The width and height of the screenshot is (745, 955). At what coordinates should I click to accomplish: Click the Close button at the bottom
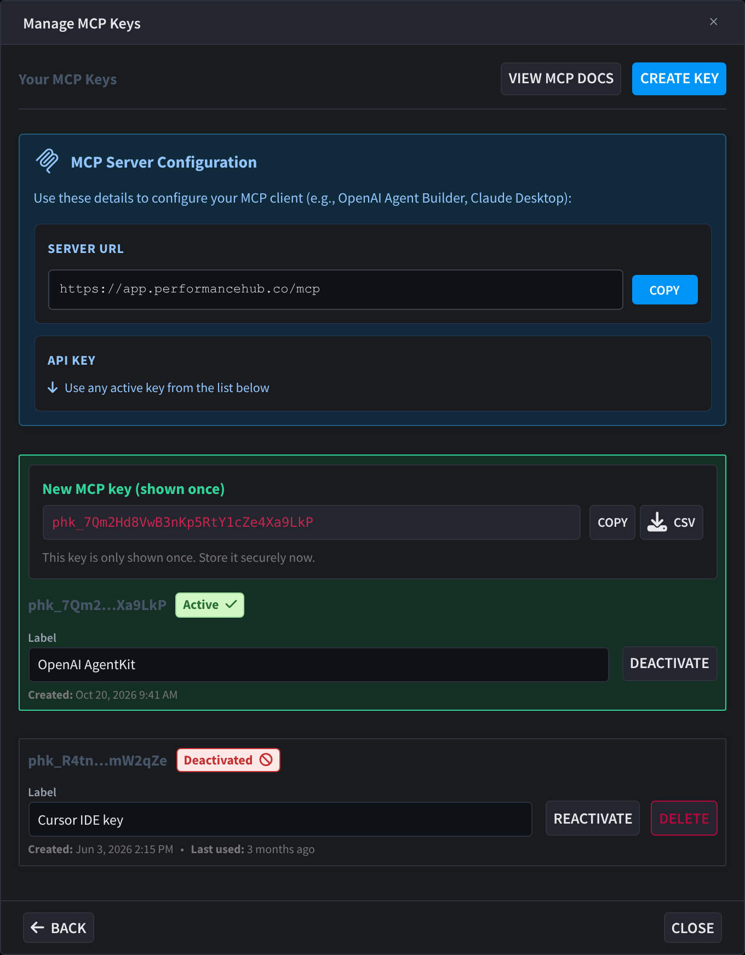pyautogui.click(x=693, y=928)
